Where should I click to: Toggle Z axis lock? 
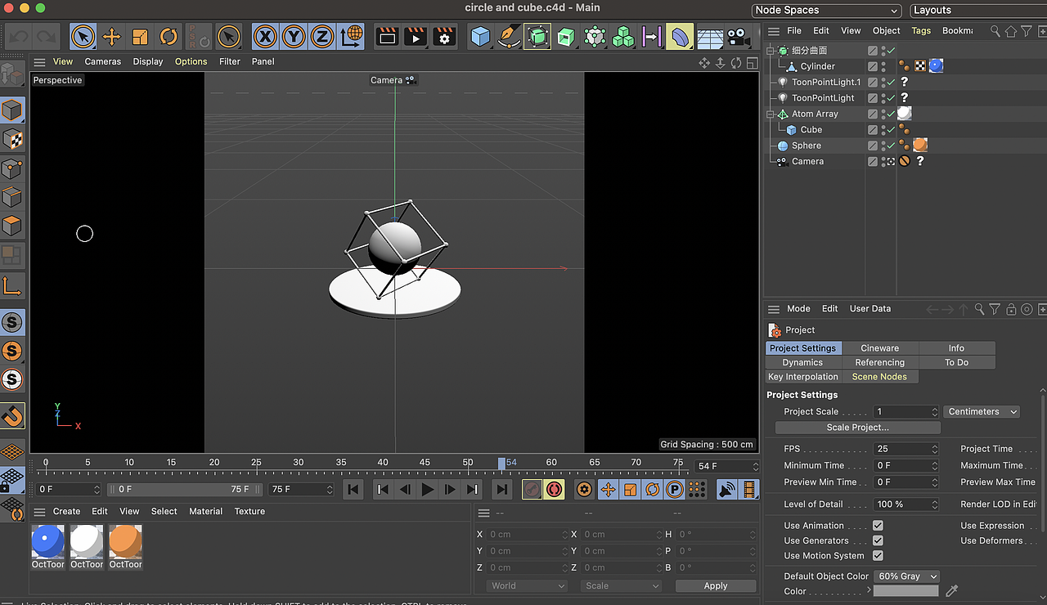322,37
